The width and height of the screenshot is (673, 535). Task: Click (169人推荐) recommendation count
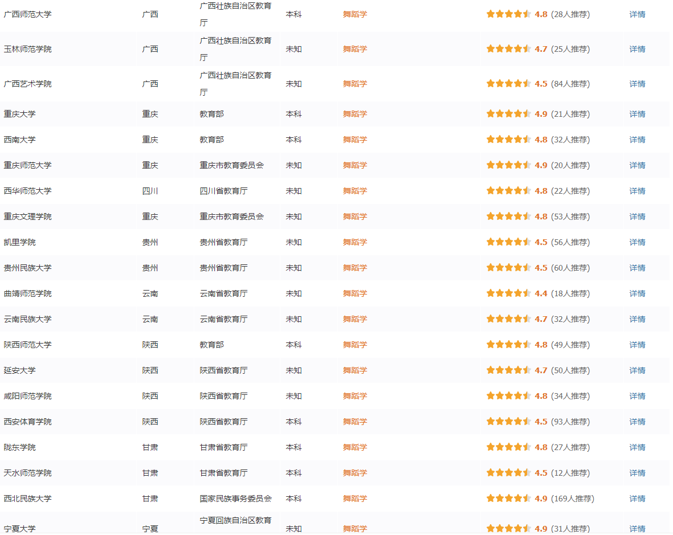pyautogui.click(x=573, y=499)
